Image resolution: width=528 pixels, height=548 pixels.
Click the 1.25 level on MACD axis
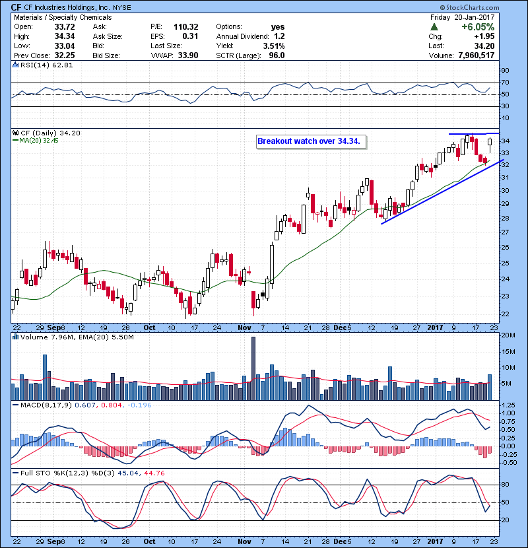(508, 405)
